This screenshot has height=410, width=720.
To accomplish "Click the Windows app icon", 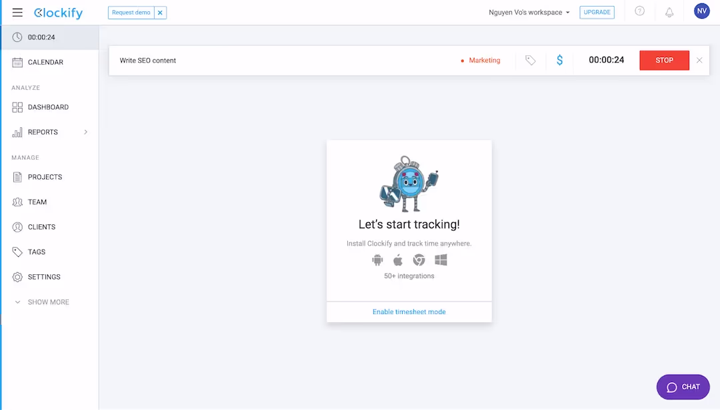I will [441, 260].
